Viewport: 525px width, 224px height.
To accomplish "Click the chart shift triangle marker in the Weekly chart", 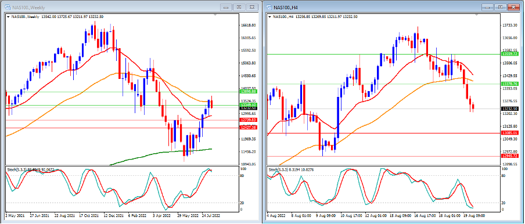I will [x=215, y=15].
